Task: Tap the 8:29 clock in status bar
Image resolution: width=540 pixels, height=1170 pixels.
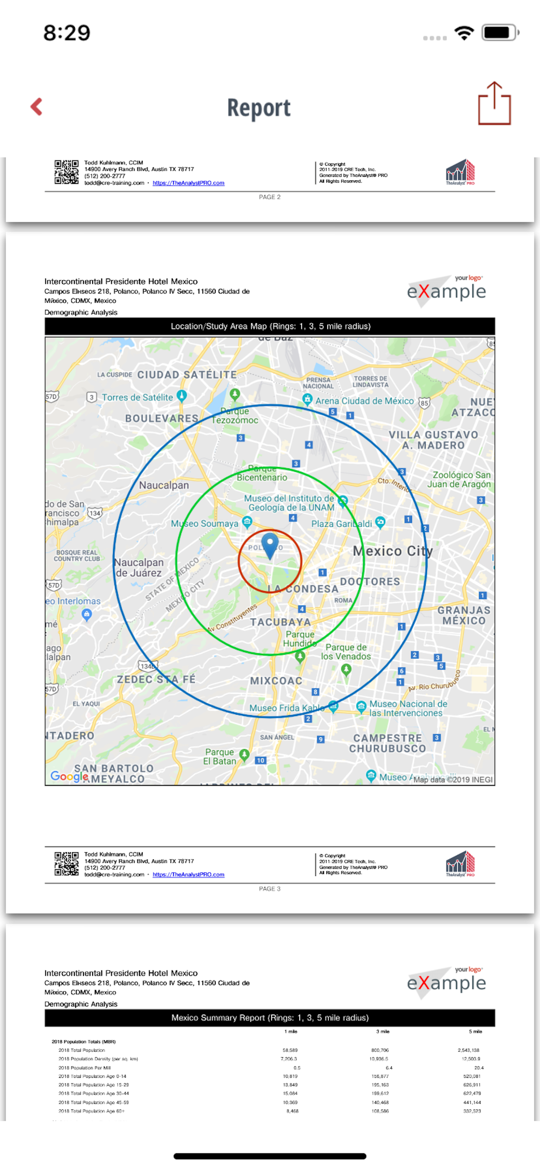Action: click(67, 33)
